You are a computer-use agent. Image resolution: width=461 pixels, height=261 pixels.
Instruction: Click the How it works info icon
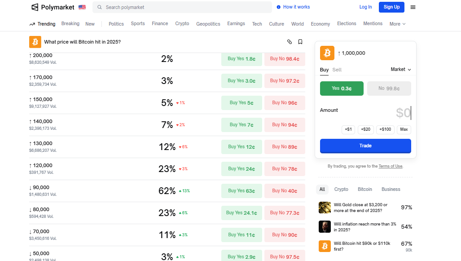click(279, 7)
